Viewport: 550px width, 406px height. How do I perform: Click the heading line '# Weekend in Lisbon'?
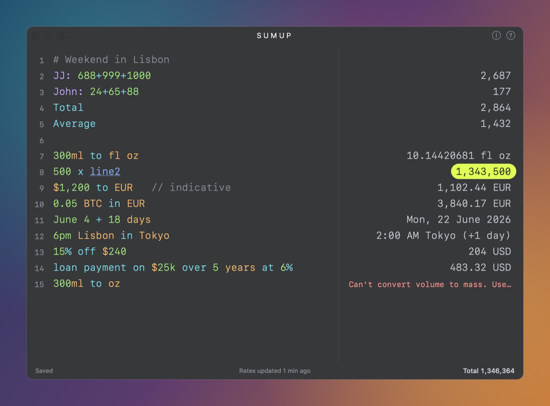coord(111,59)
